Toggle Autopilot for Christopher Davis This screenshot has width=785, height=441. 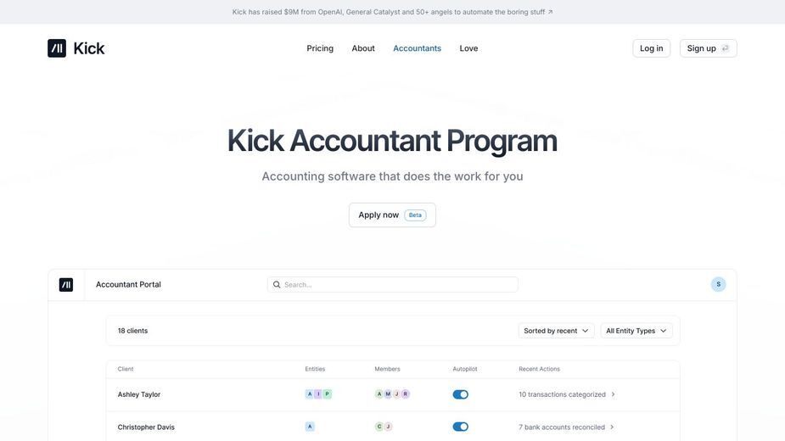coord(461,427)
